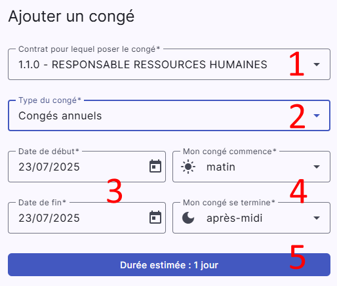Screen dimensions: 337x286
Task: Open the calendar picker for Date de fin
Action: pos(155,218)
